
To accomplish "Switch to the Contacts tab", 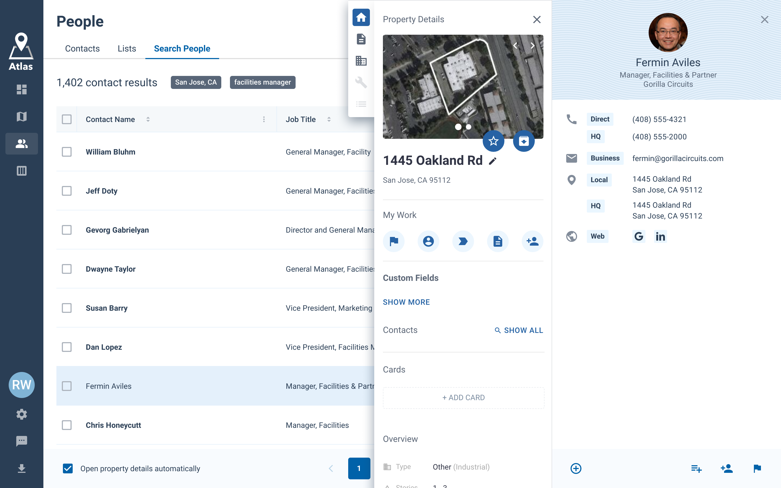I will pos(82,49).
